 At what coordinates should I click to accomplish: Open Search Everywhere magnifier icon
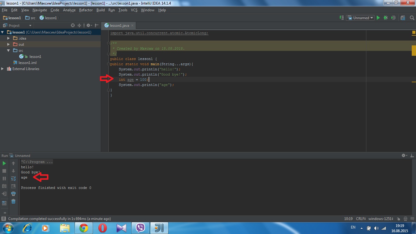click(x=412, y=18)
